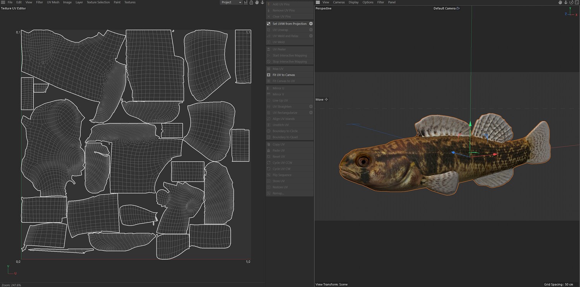Click the zoom arrows icon in UV editor header
This screenshot has height=287, width=580.
[x=262, y=2]
